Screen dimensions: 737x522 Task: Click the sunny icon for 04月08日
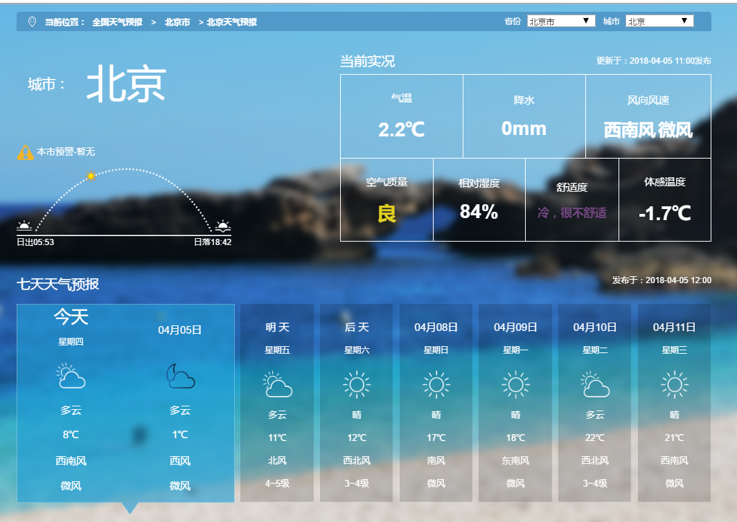click(x=436, y=384)
